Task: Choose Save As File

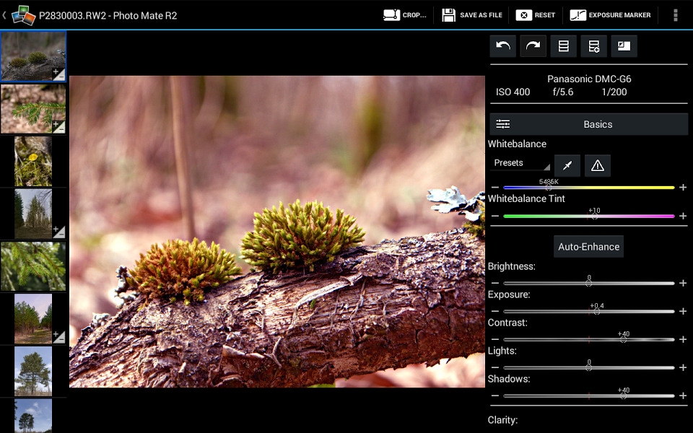Action: [x=472, y=15]
